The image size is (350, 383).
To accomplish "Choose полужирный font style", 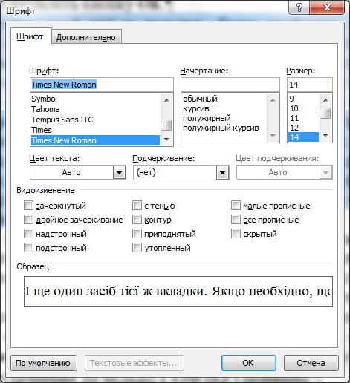I will 224,118.
